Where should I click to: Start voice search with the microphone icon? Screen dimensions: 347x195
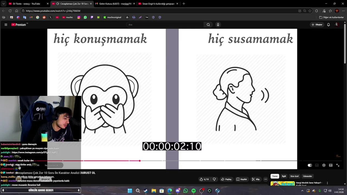click(x=218, y=25)
